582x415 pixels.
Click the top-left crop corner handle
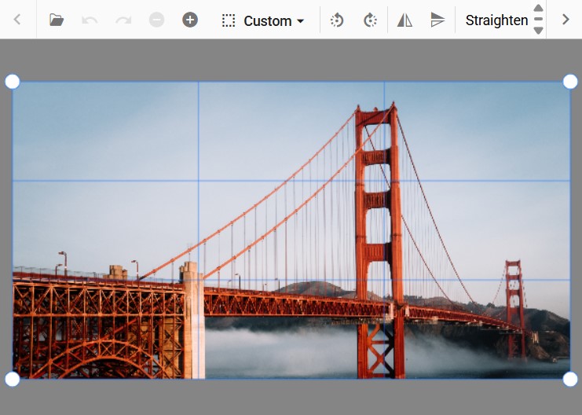pyautogui.click(x=13, y=82)
